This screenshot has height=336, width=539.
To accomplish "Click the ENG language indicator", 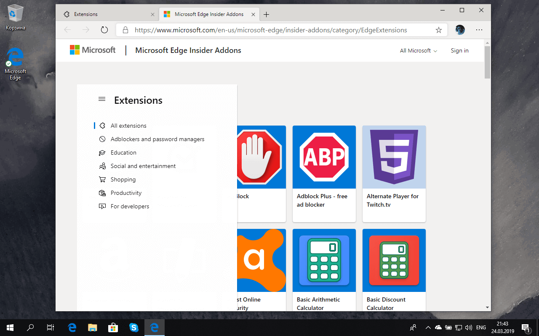I will [x=481, y=328].
